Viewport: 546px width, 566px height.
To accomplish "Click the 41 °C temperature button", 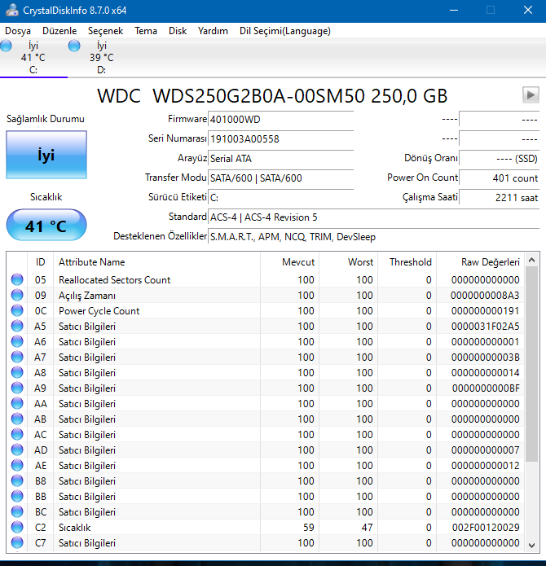I will point(46,226).
